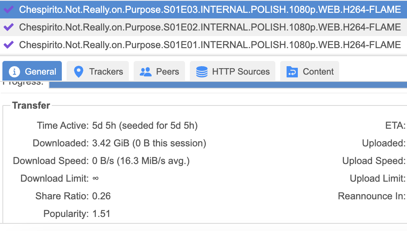Click the completed checkmark icon for S01E03 torrent
The height and width of the screenshot is (231, 407).
tap(8, 9)
